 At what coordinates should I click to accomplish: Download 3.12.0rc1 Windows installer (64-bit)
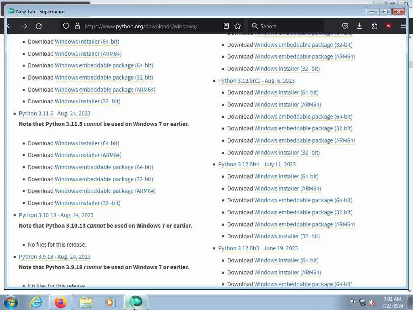[x=286, y=93]
